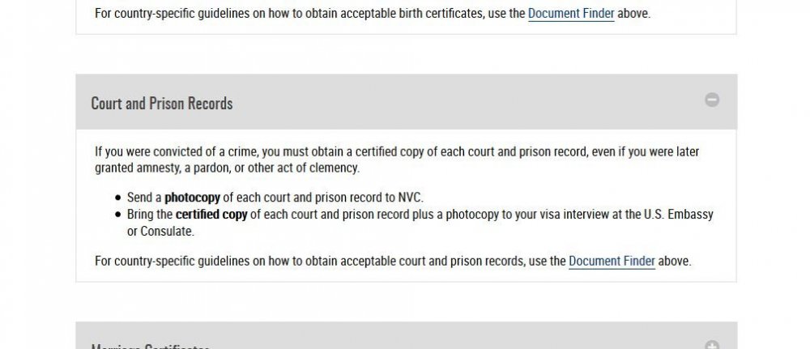Click the bold word "photocopy"
Screen dimensions: 810x349
tap(192, 198)
